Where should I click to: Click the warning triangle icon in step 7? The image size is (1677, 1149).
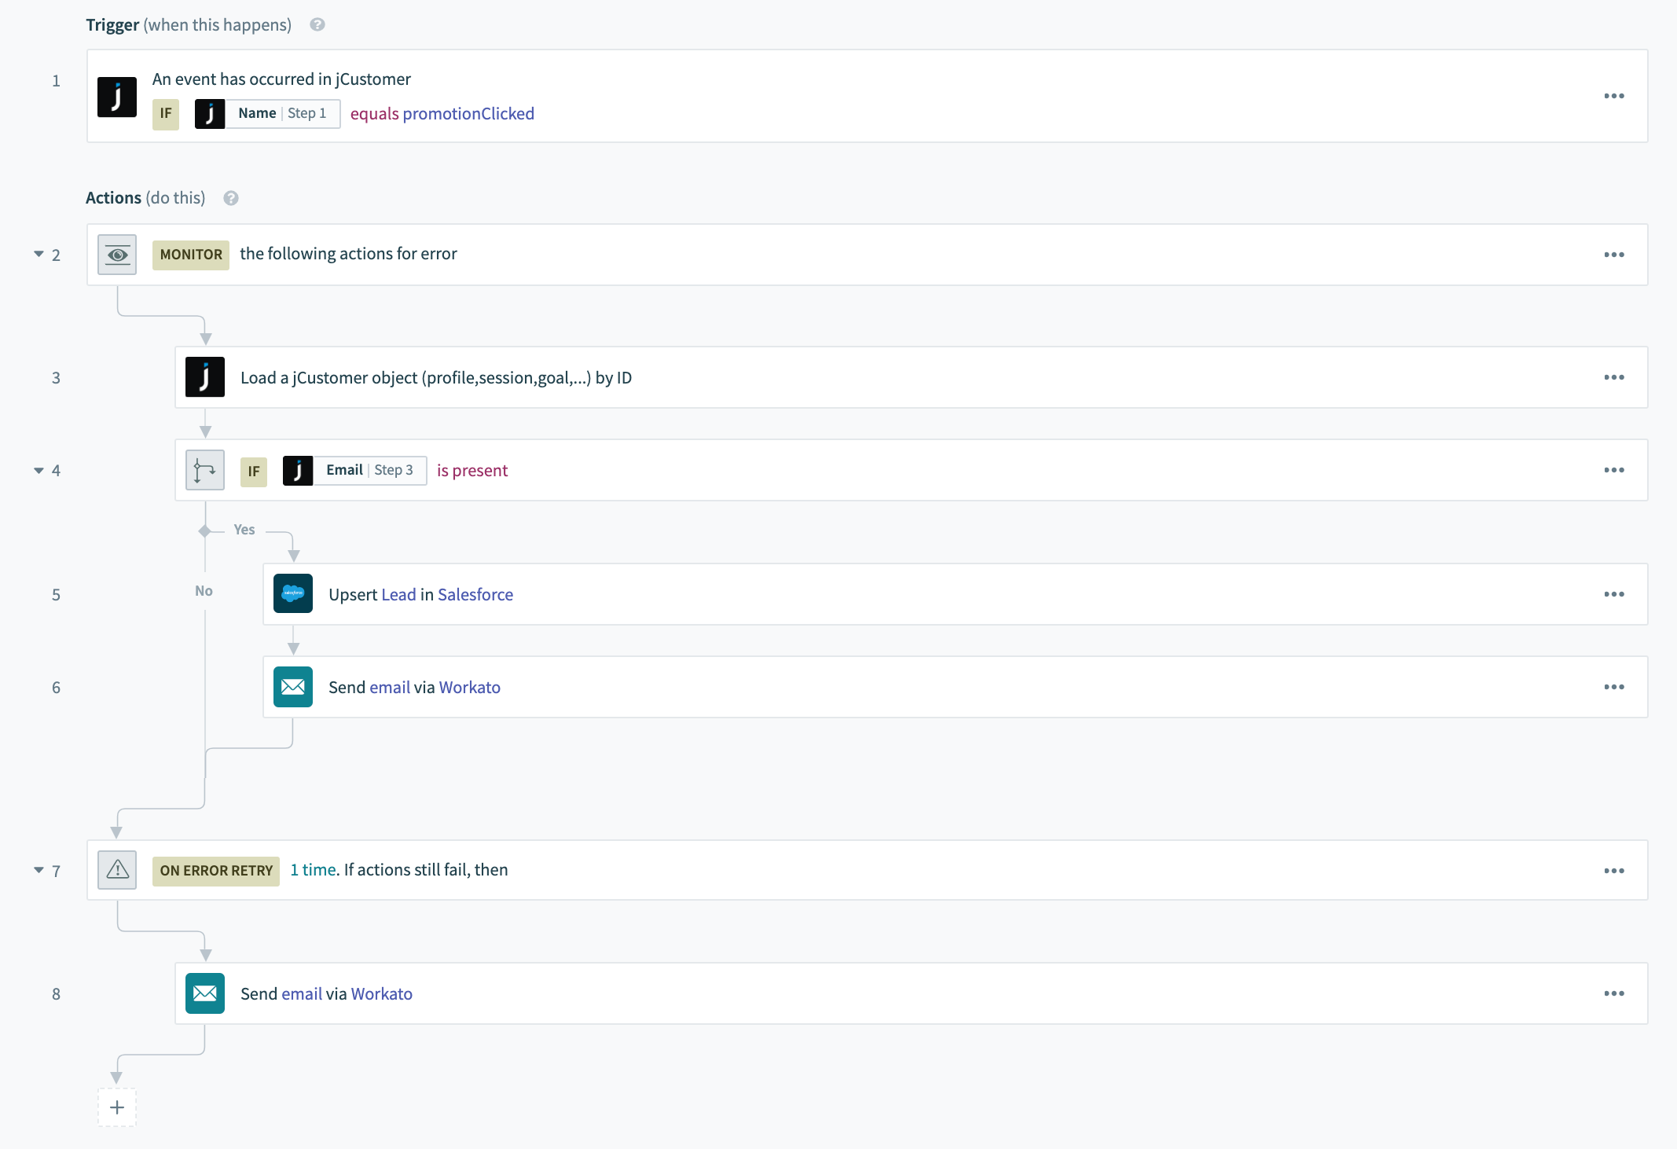pyautogui.click(x=117, y=870)
